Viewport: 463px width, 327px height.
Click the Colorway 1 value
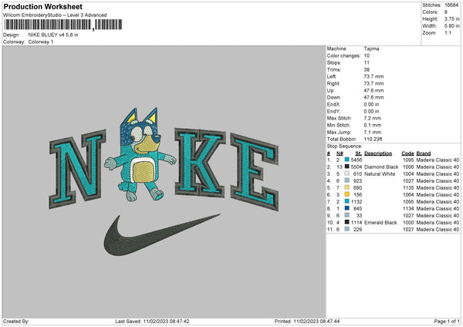coord(41,42)
